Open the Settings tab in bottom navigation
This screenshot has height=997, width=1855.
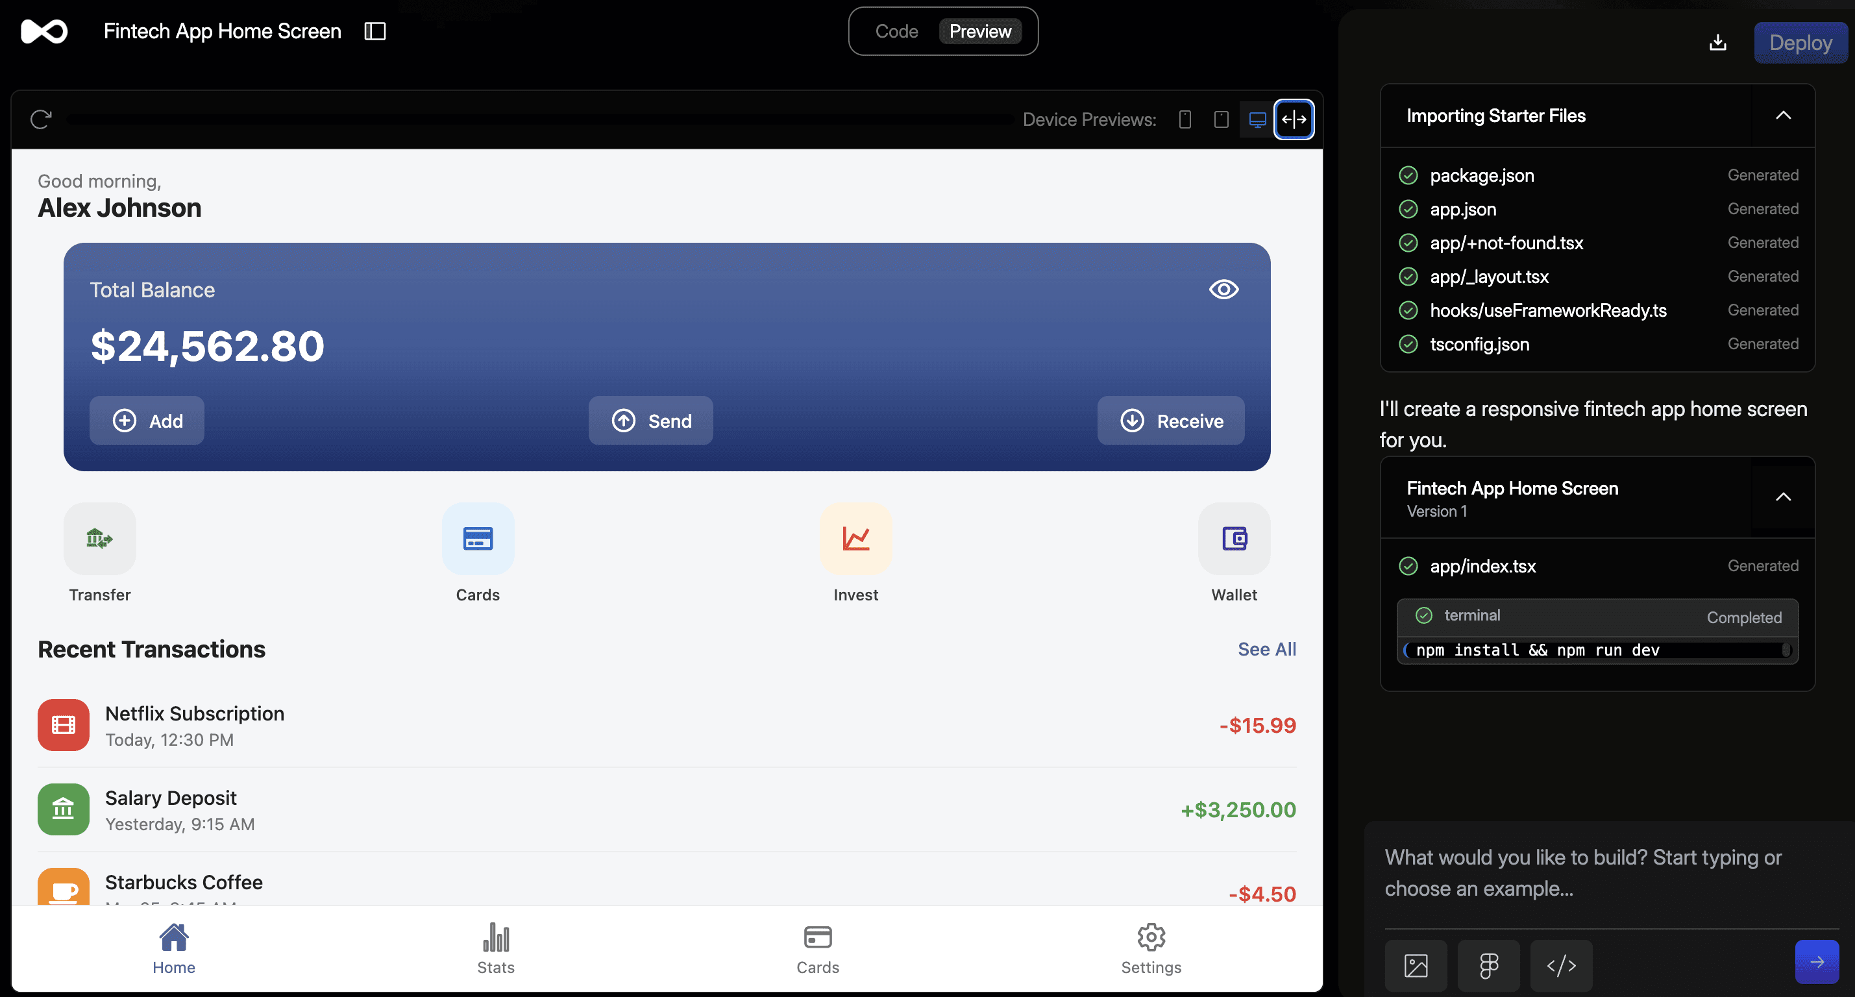pos(1149,949)
